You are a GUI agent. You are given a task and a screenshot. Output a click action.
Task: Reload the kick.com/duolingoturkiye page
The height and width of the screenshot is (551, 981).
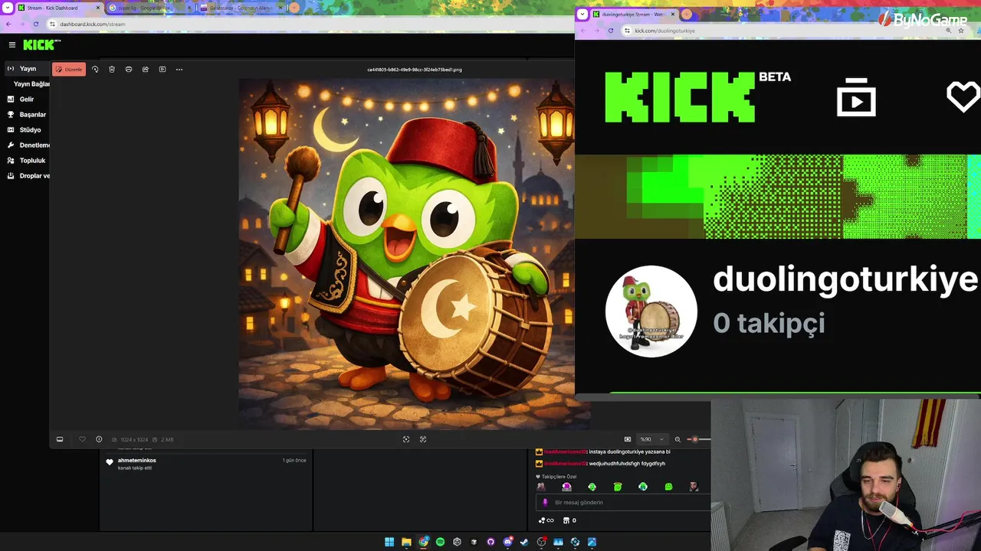(x=611, y=31)
